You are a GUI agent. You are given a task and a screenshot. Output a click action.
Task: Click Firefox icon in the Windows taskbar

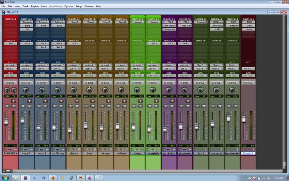53,177
